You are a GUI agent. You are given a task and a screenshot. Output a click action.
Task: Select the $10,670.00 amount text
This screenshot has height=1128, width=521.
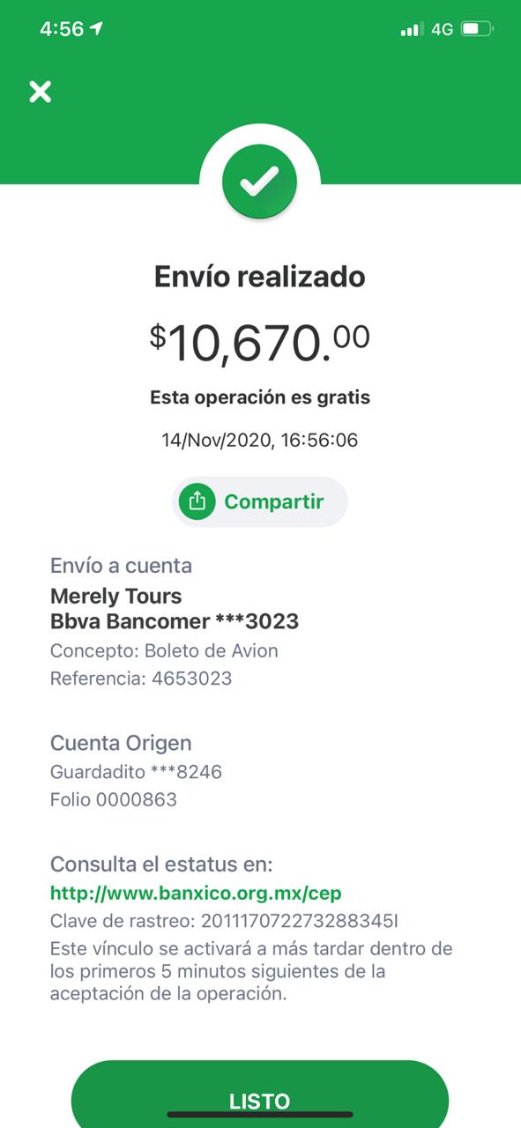tap(260, 342)
